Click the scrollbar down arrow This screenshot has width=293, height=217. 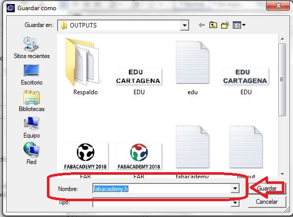[282, 174]
